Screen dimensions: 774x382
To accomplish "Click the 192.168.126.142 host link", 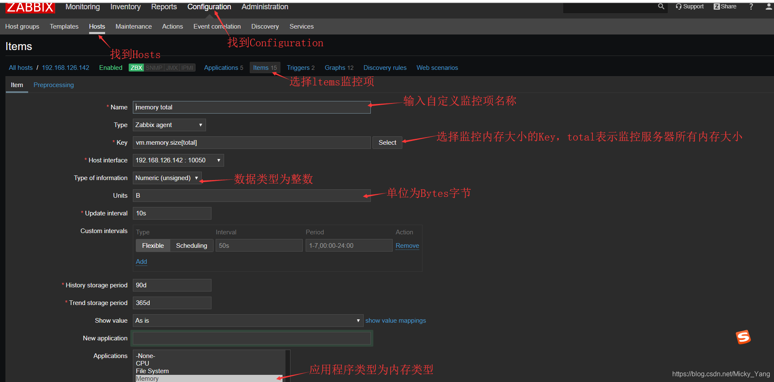I will (x=66, y=68).
